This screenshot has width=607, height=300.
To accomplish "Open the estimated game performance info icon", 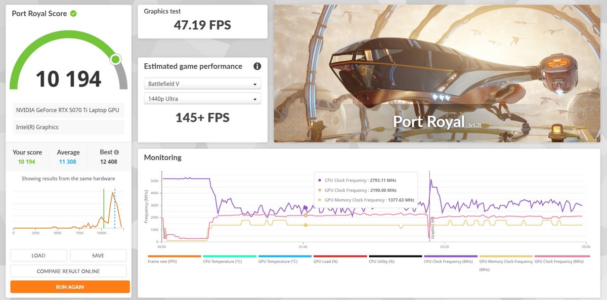I will [257, 66].
